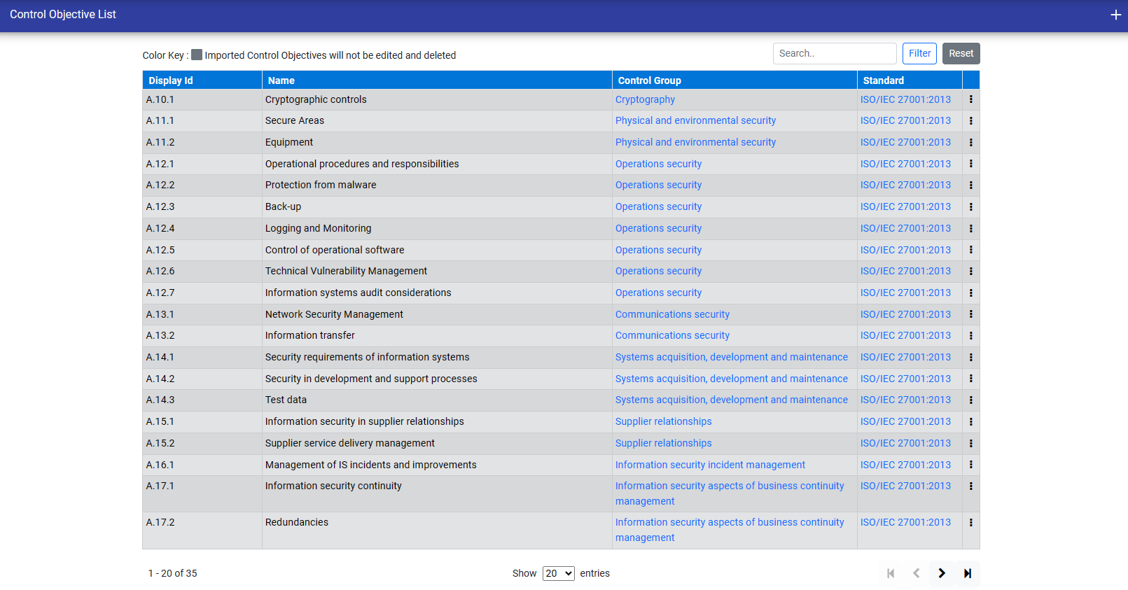Screen dimensions: 1128x590
Task: Click the grey imported color key swatch
Action: [x=197, y=55]
